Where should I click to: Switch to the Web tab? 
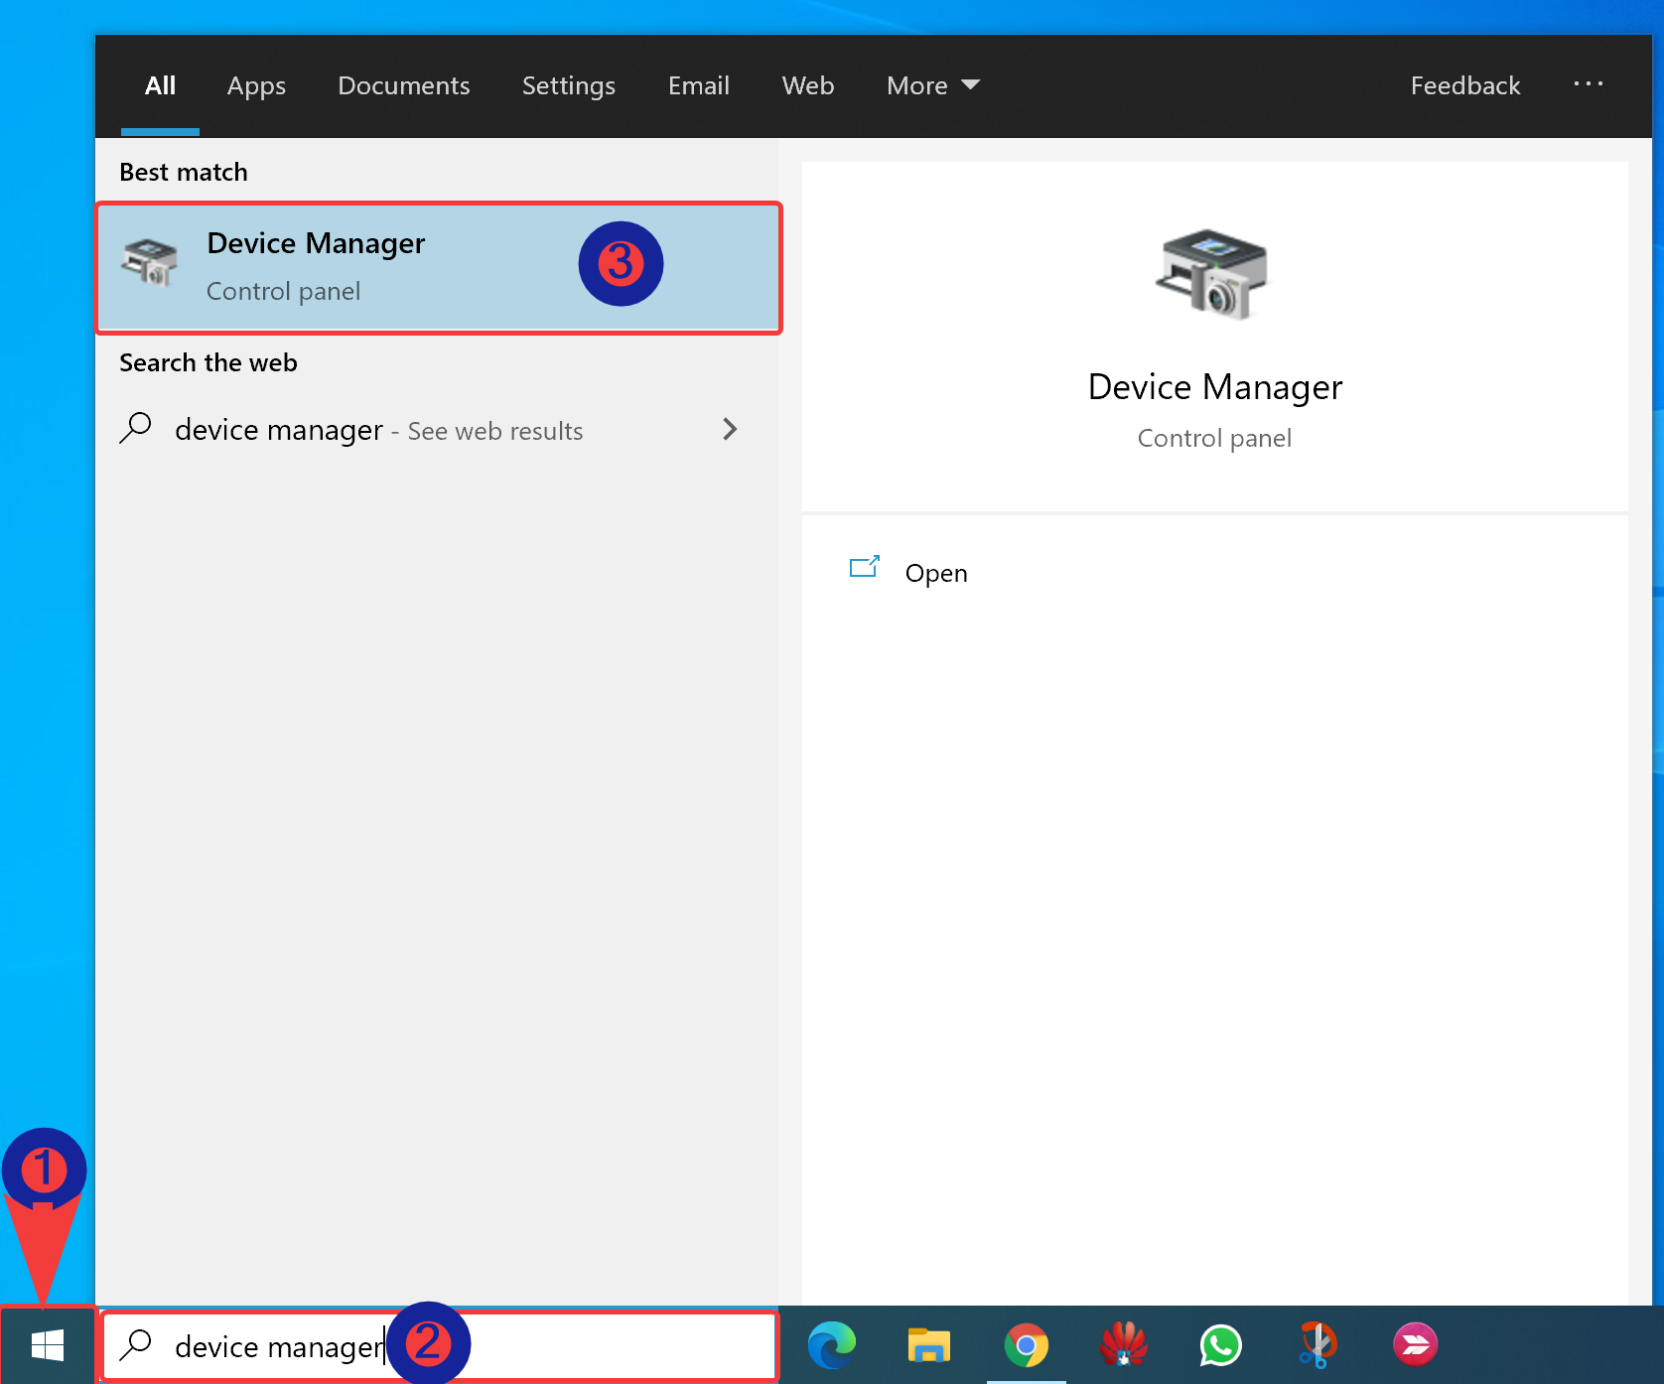(x=808, y=85)
